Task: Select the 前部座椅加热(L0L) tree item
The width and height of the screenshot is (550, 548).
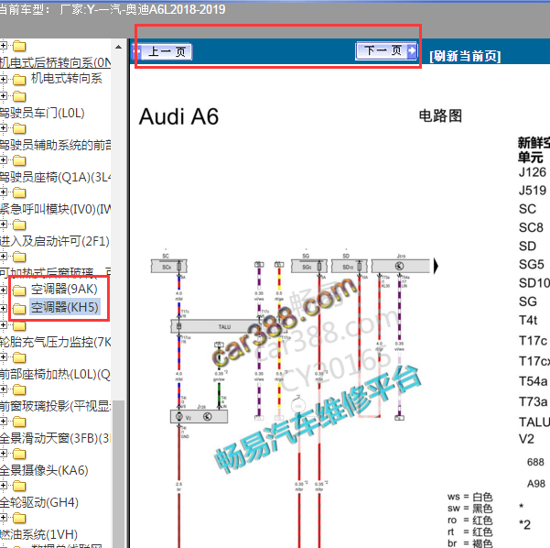Action: click(x=56, y=374)
